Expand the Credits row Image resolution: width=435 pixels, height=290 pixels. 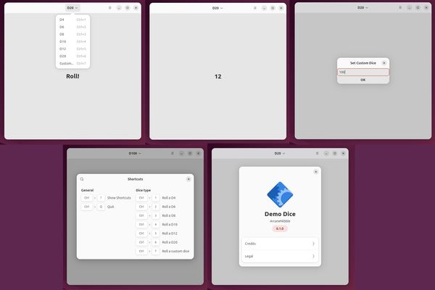pyautogui.click(x=280, y=244)
